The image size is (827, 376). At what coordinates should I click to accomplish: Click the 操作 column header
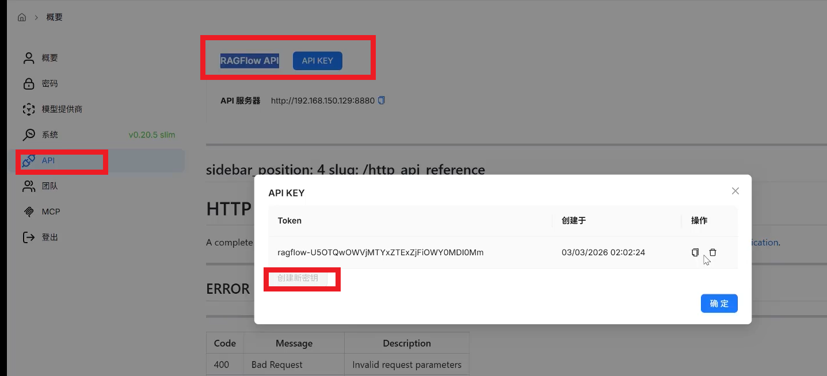tap(699, 221)
